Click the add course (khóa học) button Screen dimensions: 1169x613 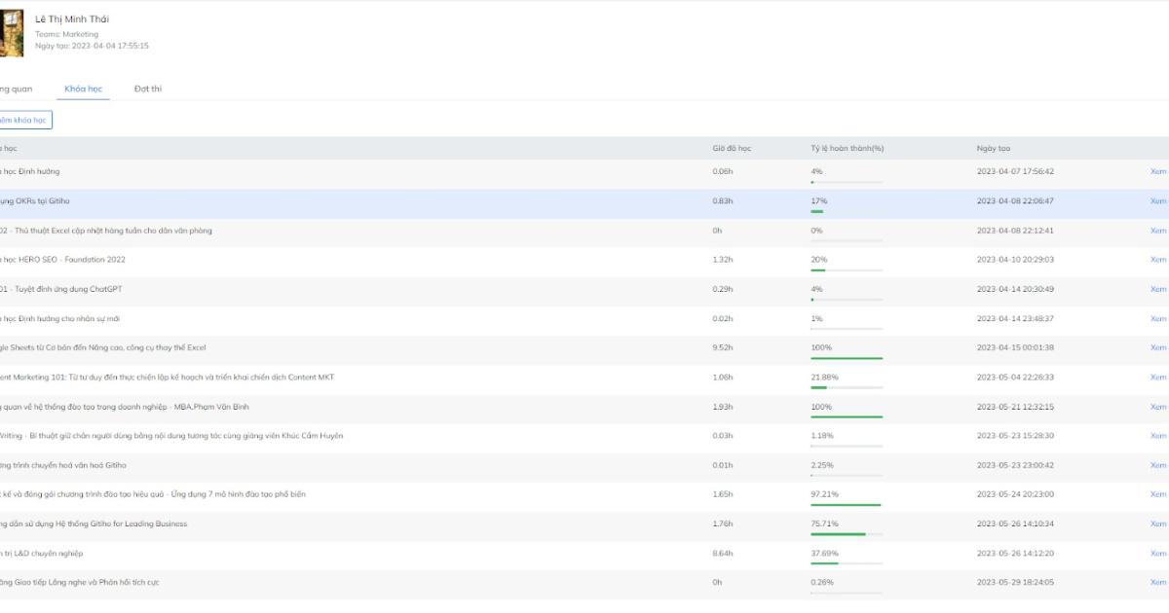point(24,121)
